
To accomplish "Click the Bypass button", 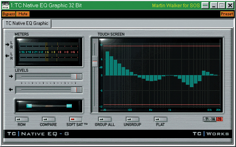I will tap(9, 14).
